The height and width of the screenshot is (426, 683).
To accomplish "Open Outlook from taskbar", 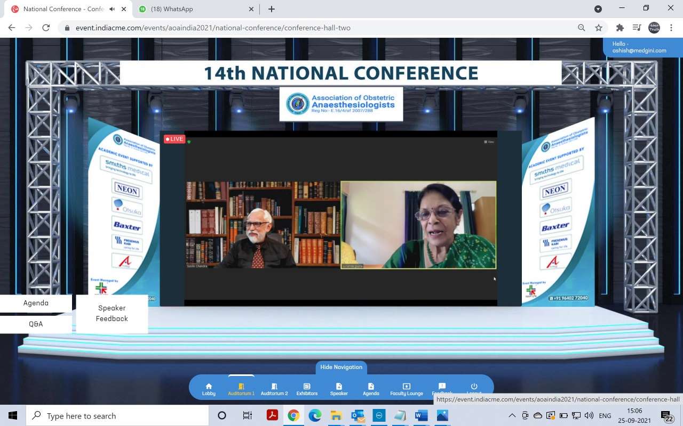I will 358,416.
